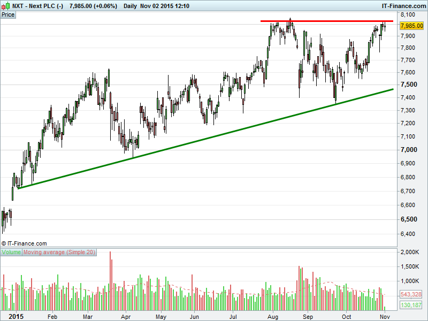Viewport: 428px width, 321px height.
Task: Click the 2,000K level on volume axis
Action: coord(410,252)
